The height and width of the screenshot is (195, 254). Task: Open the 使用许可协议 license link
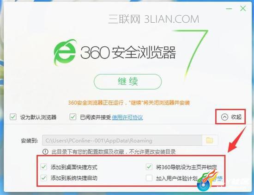tap(127, 117)
